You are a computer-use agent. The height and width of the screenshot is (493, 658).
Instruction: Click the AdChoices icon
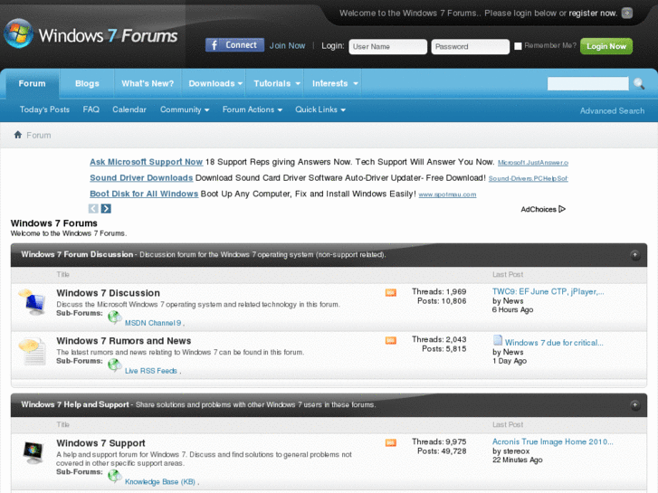[x=562, y=209]
